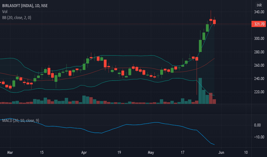Click the 260.00 price axis label
Image resolution: width=267 pixels, height=157 pixels.
coord(259,65)
